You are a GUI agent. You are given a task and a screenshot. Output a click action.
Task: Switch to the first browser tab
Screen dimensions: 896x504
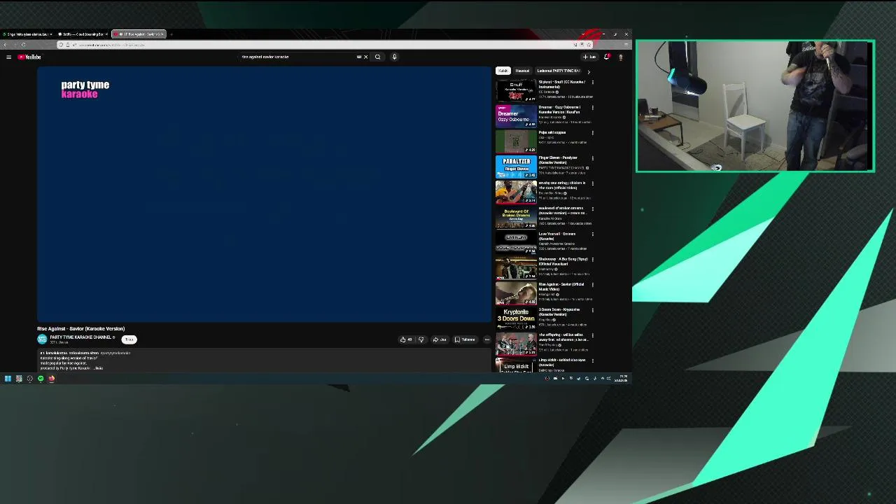pyautogui.click(x=27, y=34)
